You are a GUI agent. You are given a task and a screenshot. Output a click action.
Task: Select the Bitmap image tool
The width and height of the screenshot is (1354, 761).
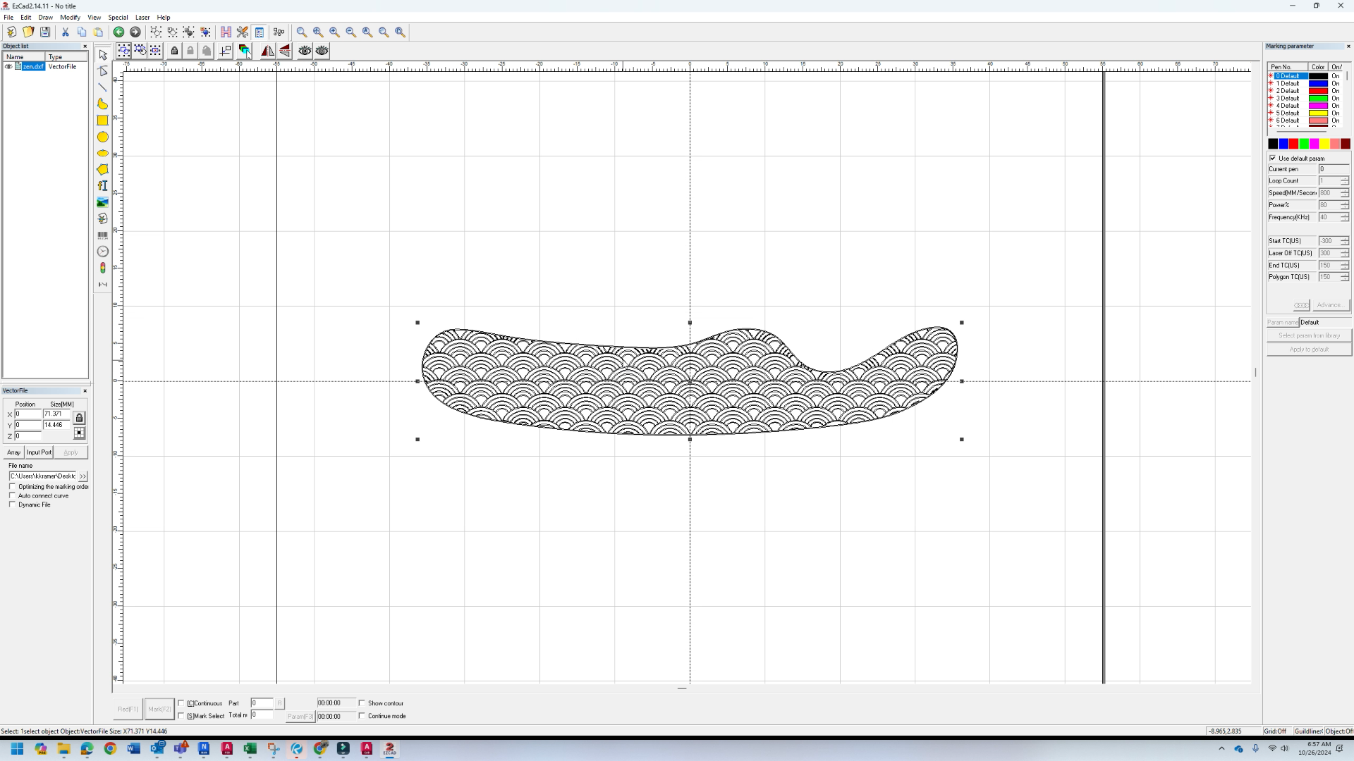point(103,202)
